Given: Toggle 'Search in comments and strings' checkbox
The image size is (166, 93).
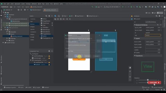Looking at the screenshot, I should tap(66, 45).
